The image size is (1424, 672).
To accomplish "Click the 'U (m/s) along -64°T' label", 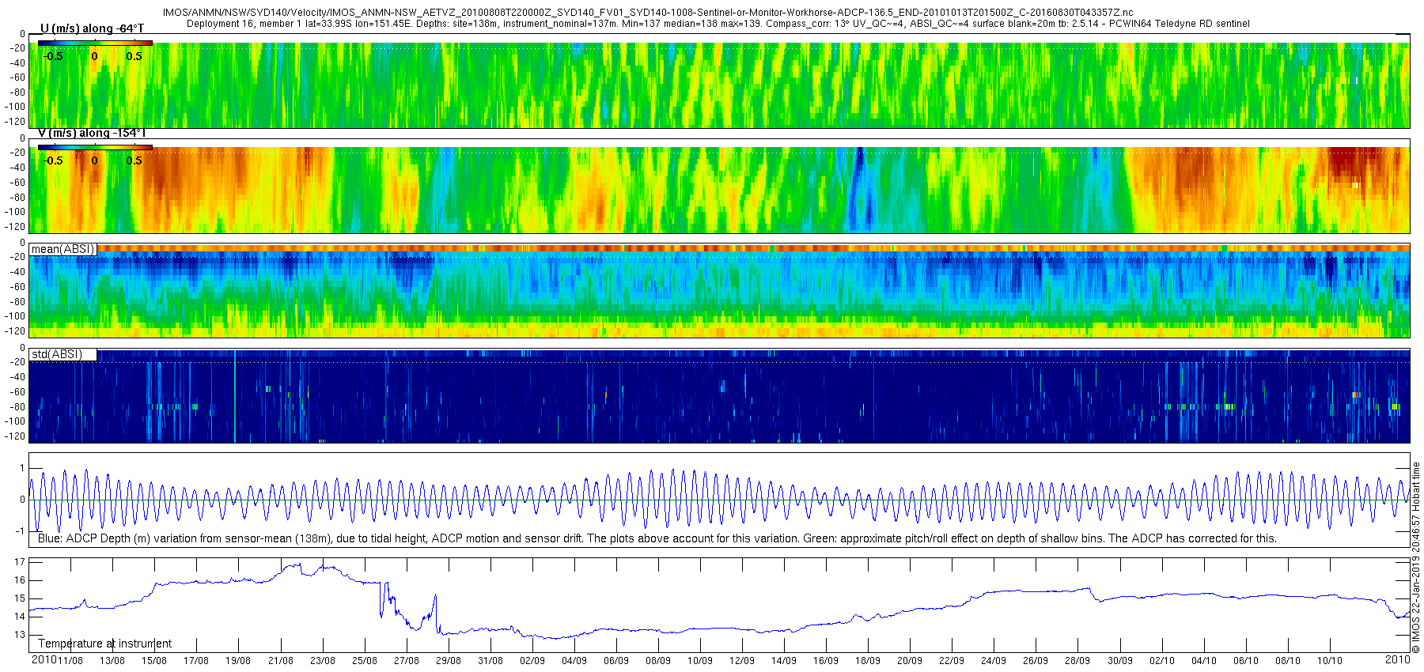I will coord(92,29).
